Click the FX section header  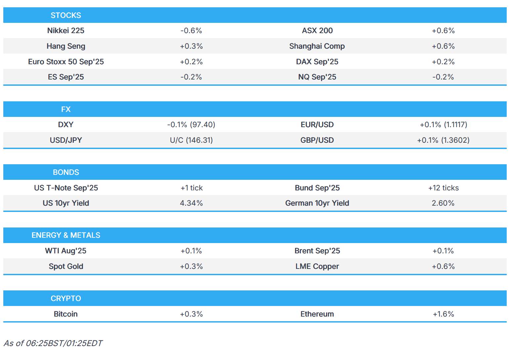66,109
